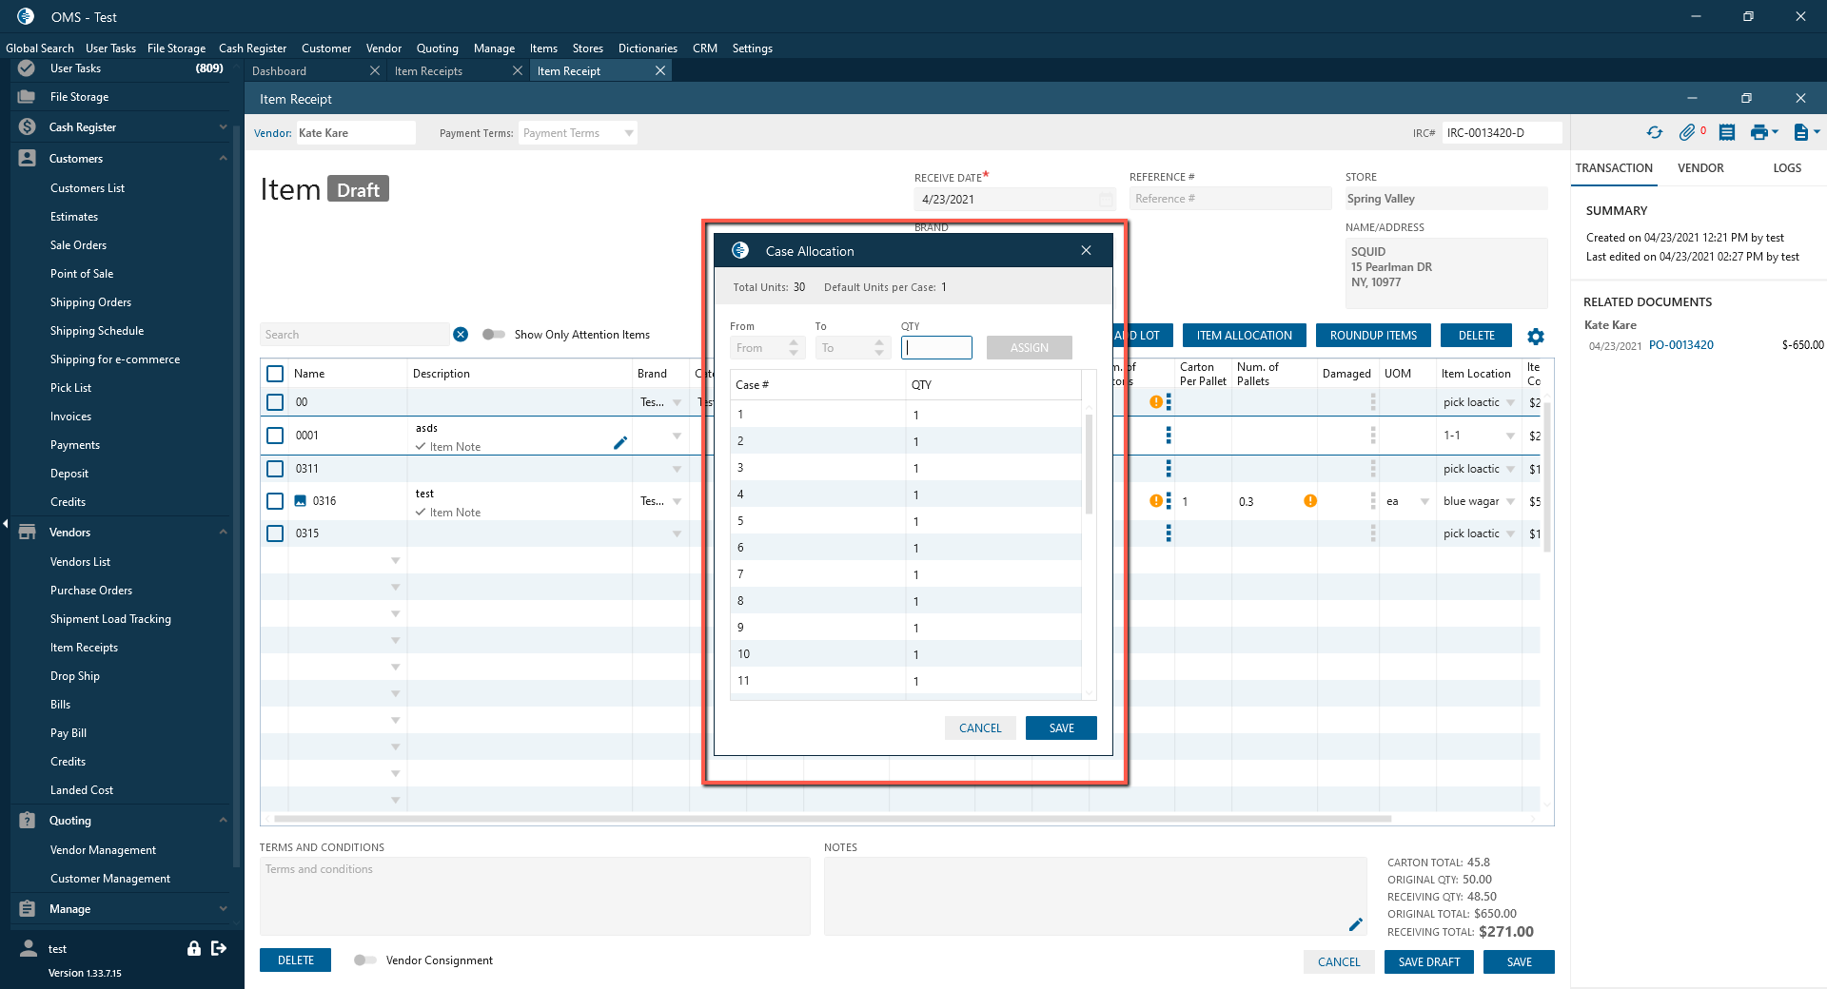Click the logout icon beside user test

tap(219, 948)
